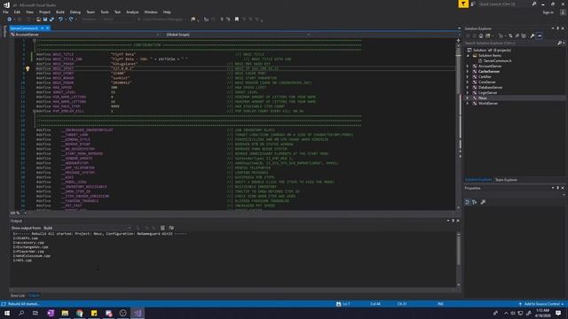Screen dimensions: 568x319
Task: Click the Sign in link
Action: pyautogui.click(x=548, y=12)
